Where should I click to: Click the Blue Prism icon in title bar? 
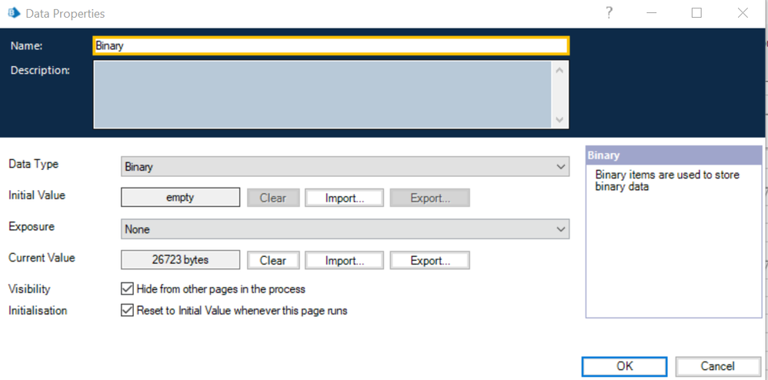(14, 13)
